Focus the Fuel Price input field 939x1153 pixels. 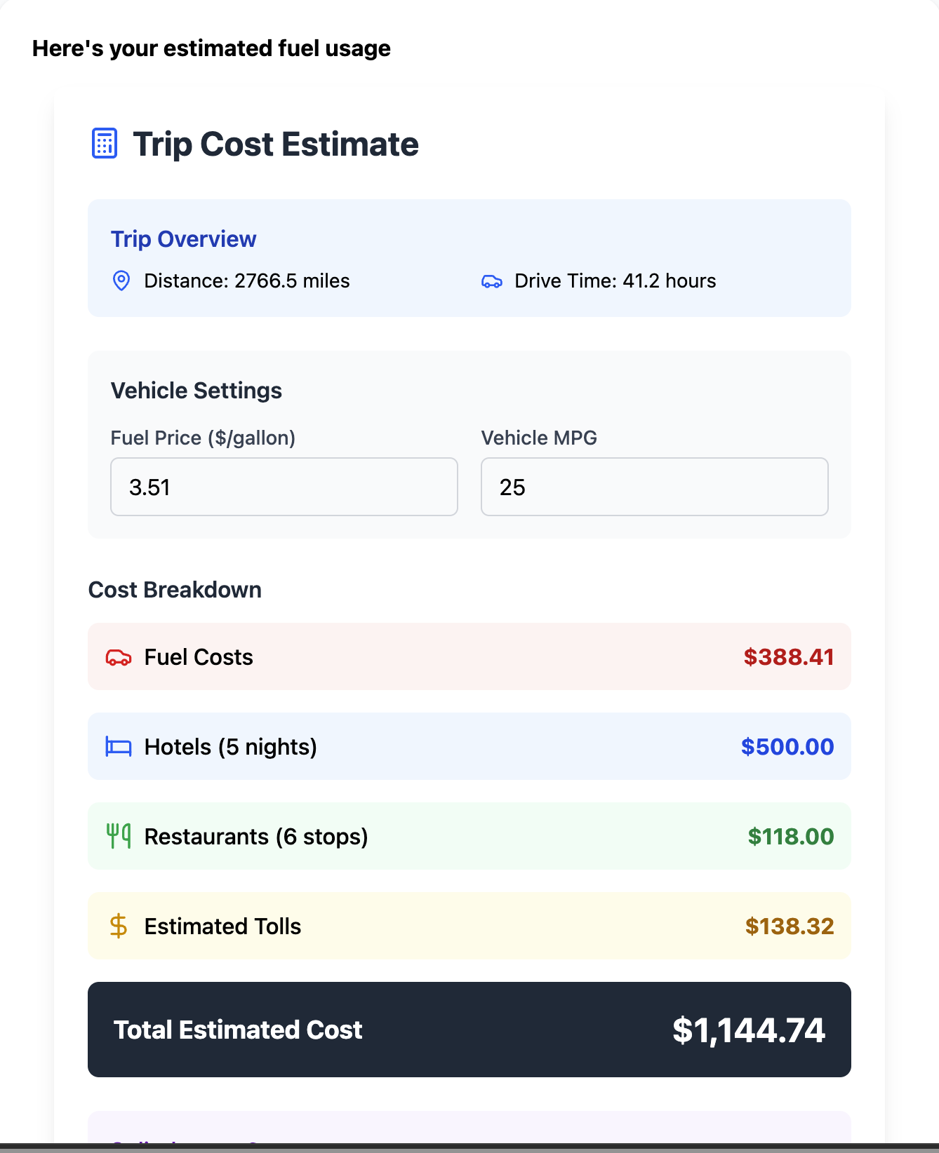(284, 487)
